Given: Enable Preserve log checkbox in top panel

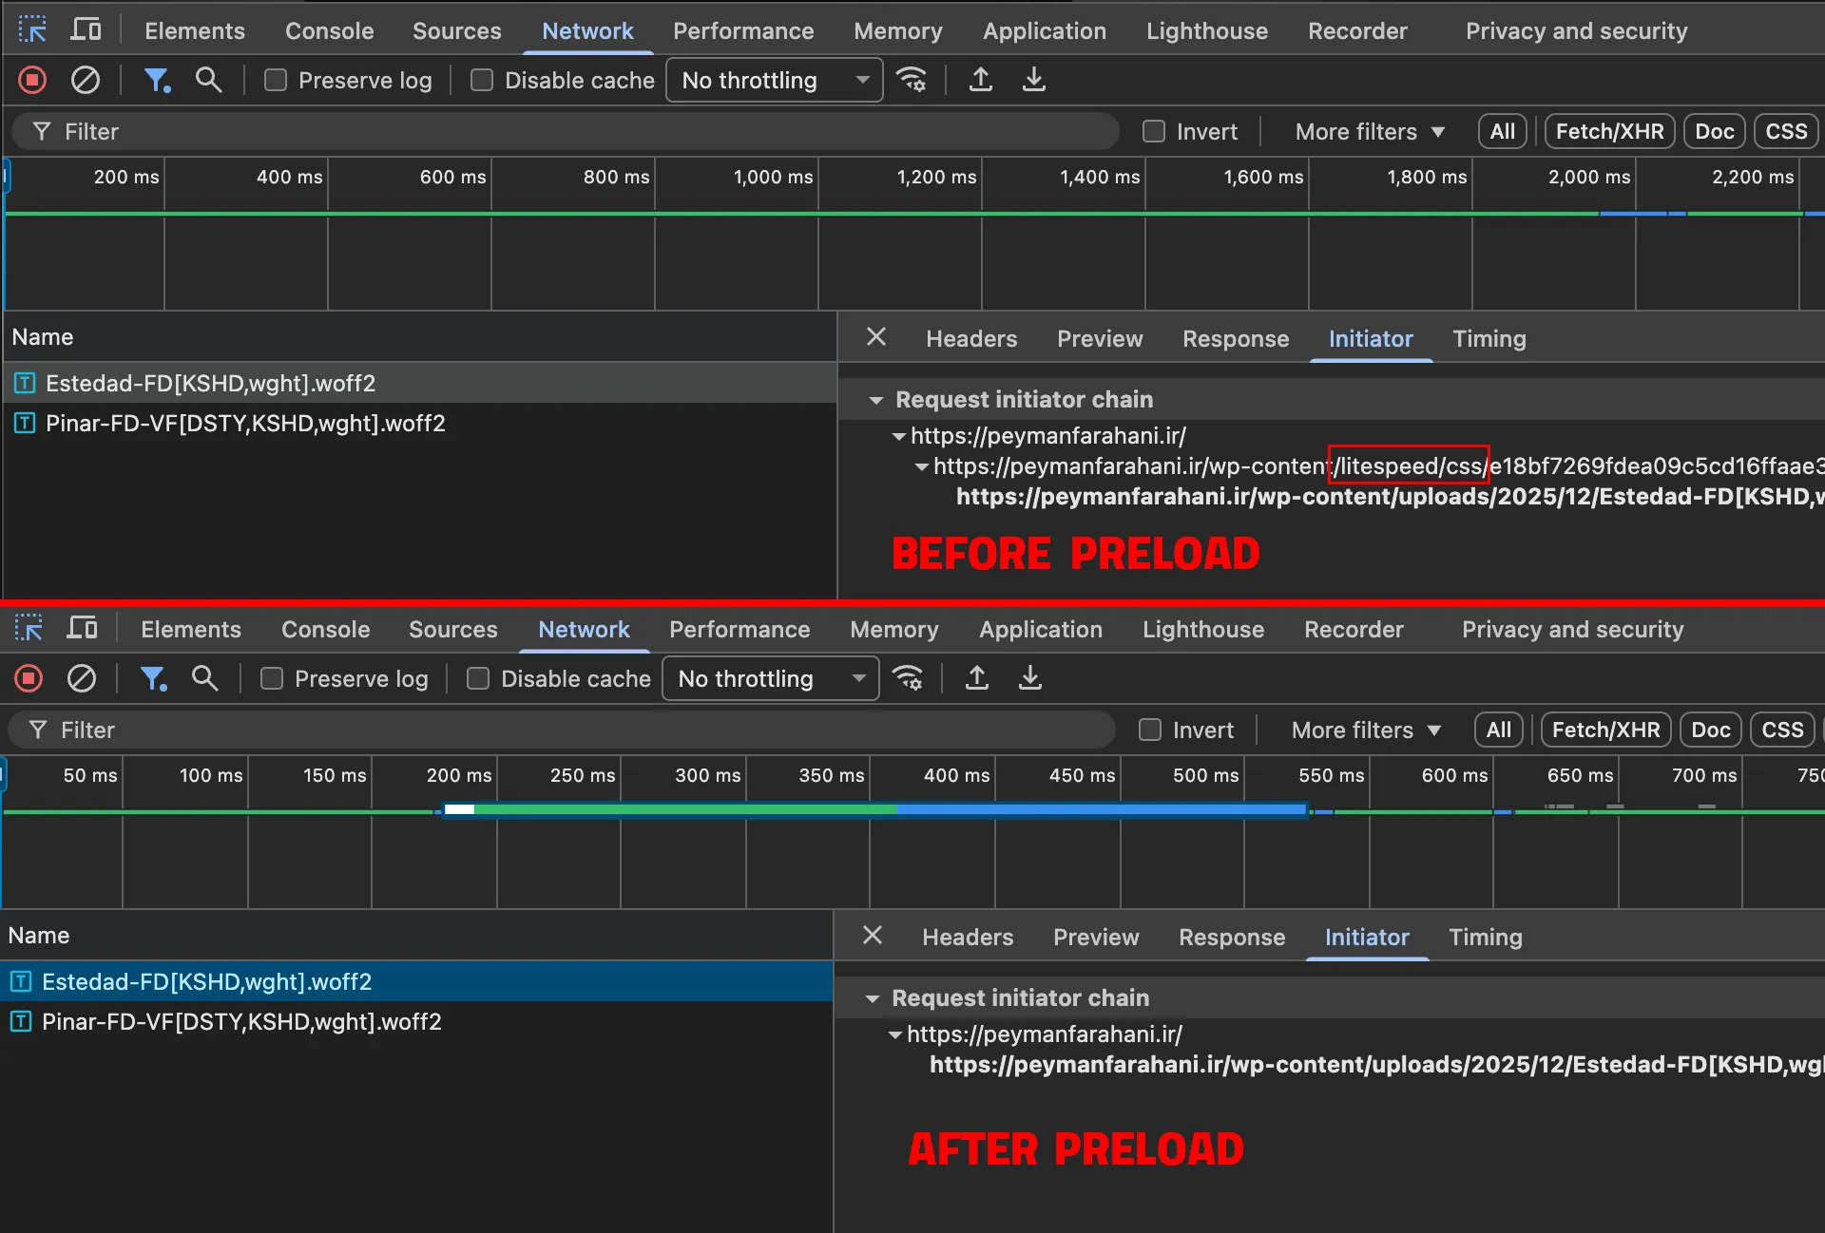Looking at the screenshot, I should tap(276, 80).
